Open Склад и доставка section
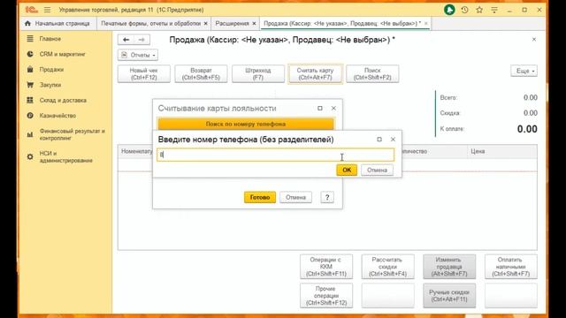This screenshot has height=318, width=566. click(63, 100)
